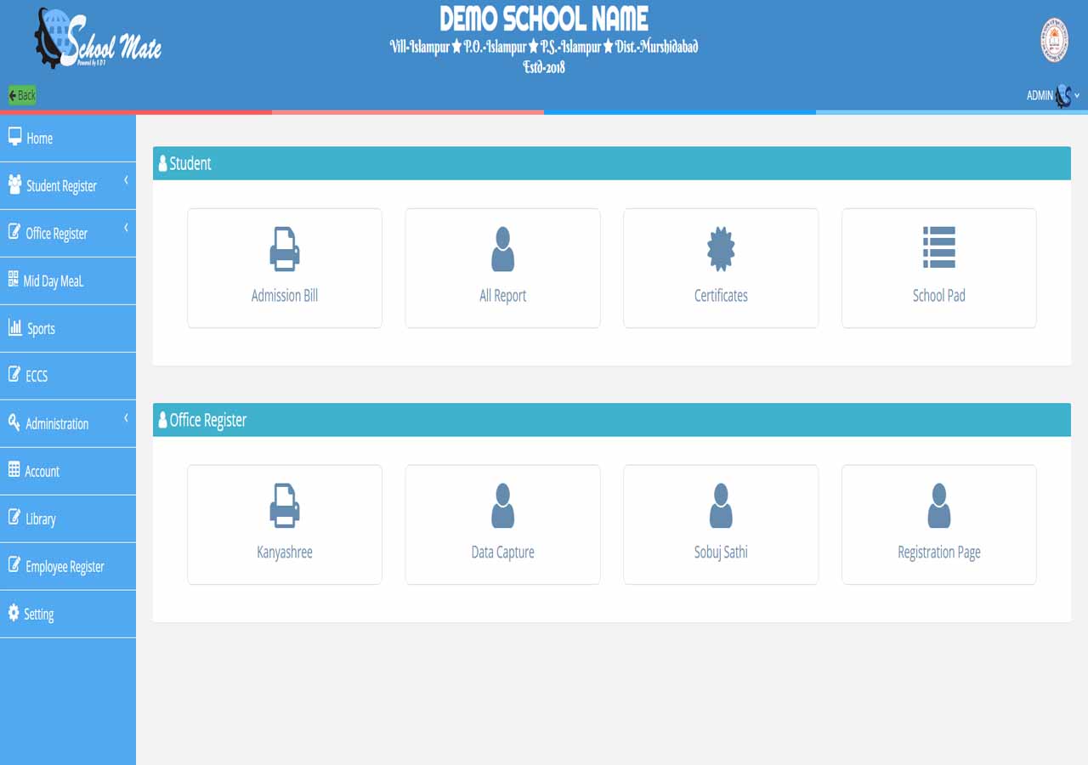Open the Setting gear option
Viewport: 1088px width, 765px height.
pos(39,614)
